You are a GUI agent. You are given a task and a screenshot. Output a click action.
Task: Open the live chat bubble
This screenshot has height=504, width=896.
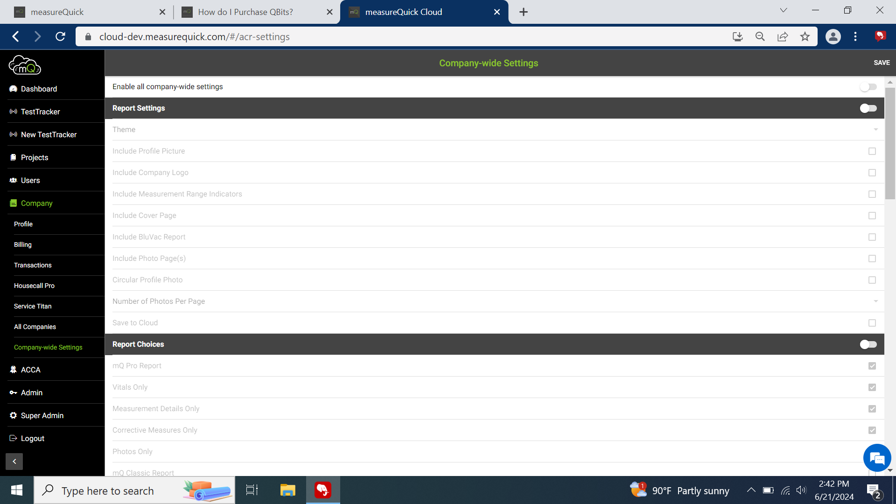pos(877,458)
